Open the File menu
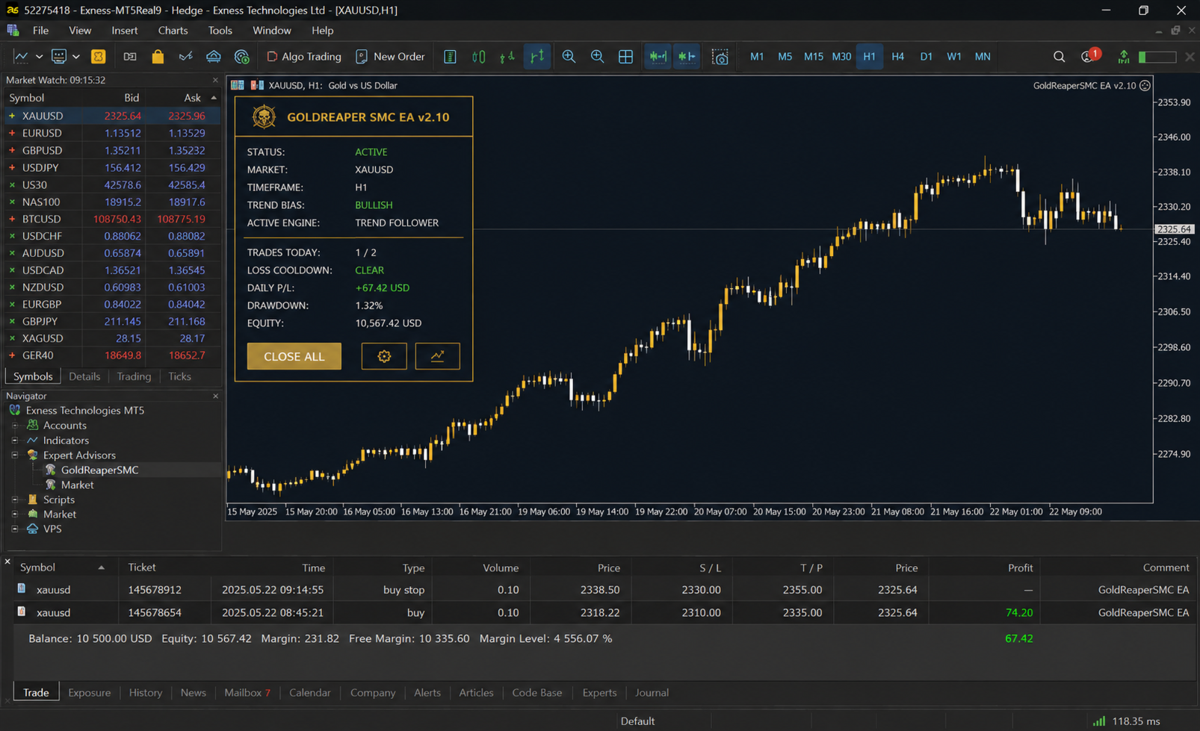 point(40,31)
